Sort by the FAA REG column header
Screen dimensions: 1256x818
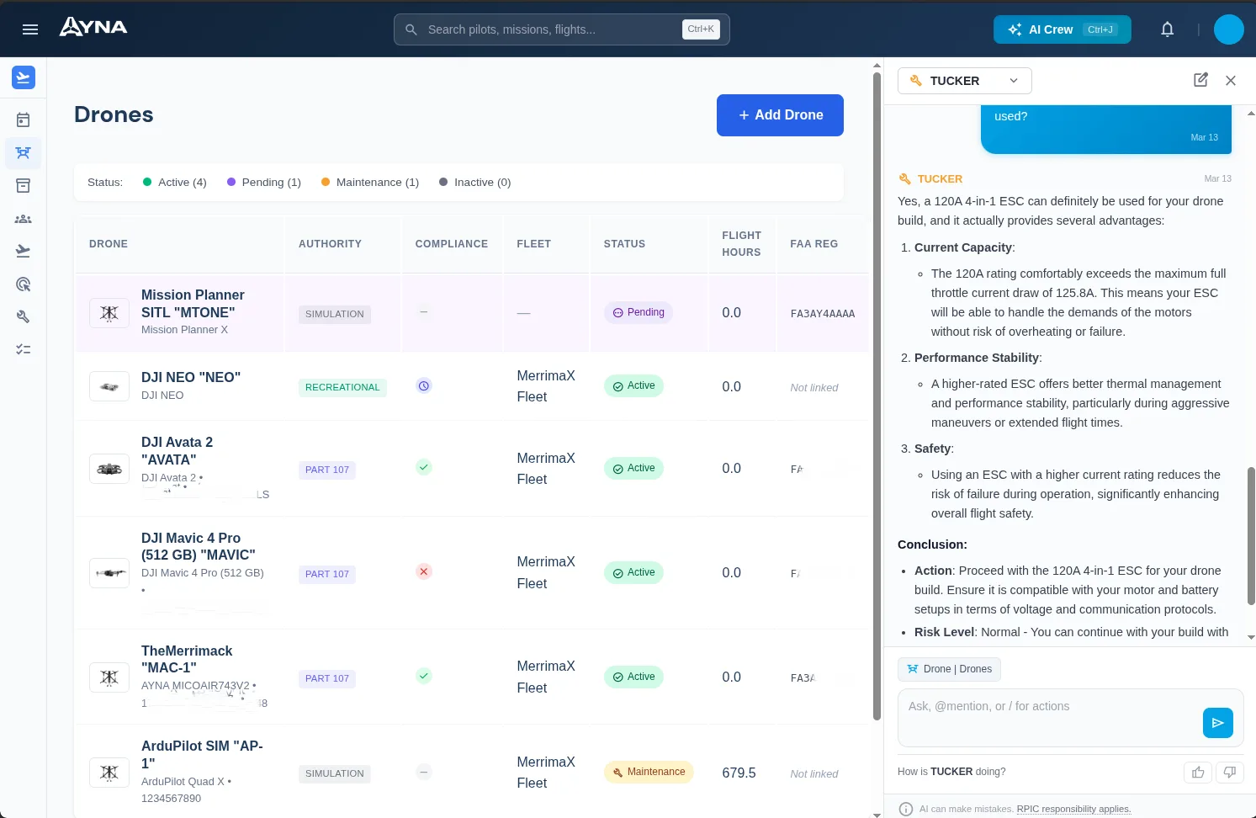[813, 244]
